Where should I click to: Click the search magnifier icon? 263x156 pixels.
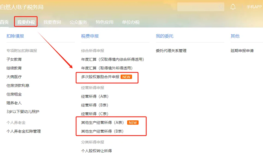click(220, 7)
